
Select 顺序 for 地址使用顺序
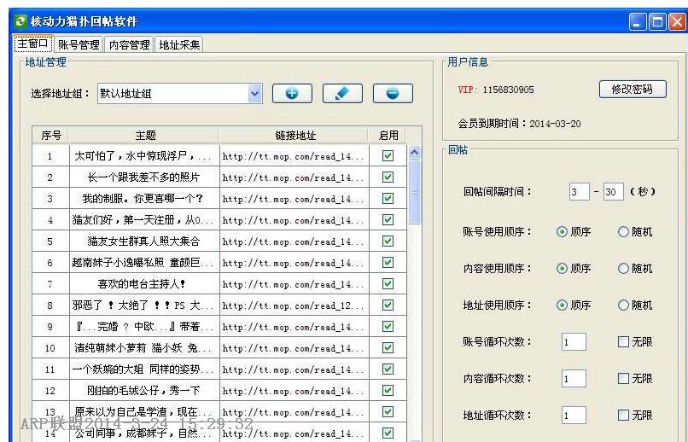coord(562,305)
